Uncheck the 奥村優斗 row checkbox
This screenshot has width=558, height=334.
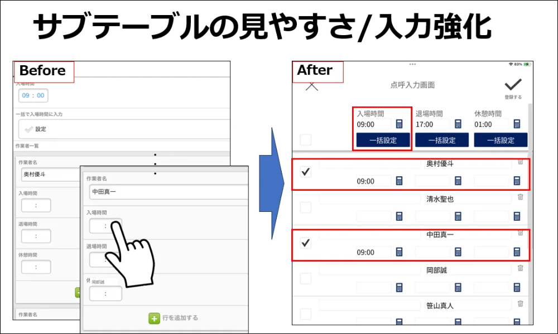pyautogui.click(x=306, y=172)
